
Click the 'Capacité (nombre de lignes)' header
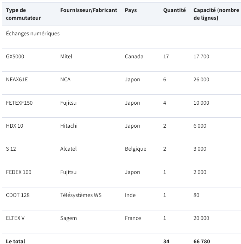(x=216, y=14)
